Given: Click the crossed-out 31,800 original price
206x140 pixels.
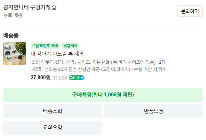Looking at the screenshot, I should [x=60, y=78].
